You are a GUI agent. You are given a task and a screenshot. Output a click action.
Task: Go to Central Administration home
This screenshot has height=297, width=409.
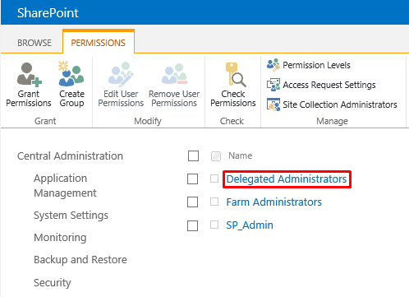coord(70,156)
